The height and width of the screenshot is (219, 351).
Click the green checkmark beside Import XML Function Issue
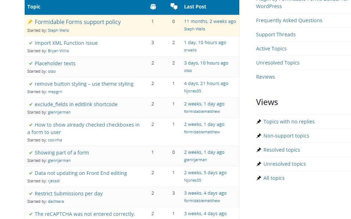point(31,43)
